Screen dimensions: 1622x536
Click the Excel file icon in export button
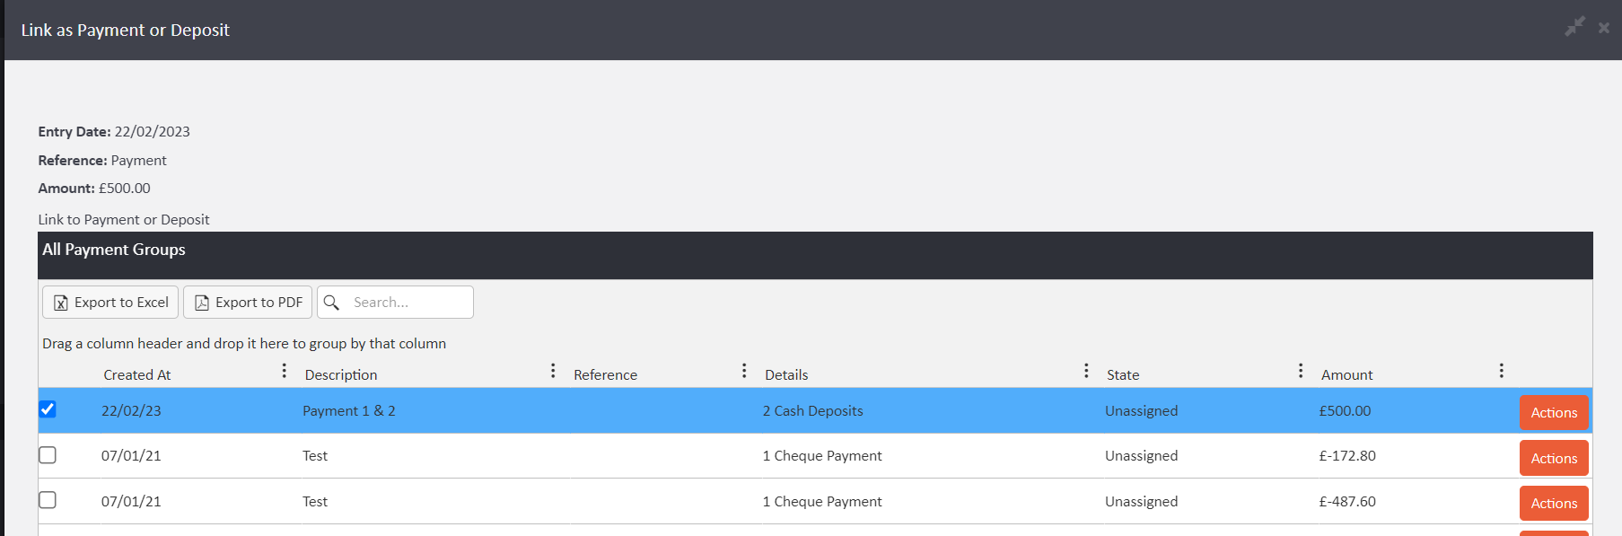[61, 303]
